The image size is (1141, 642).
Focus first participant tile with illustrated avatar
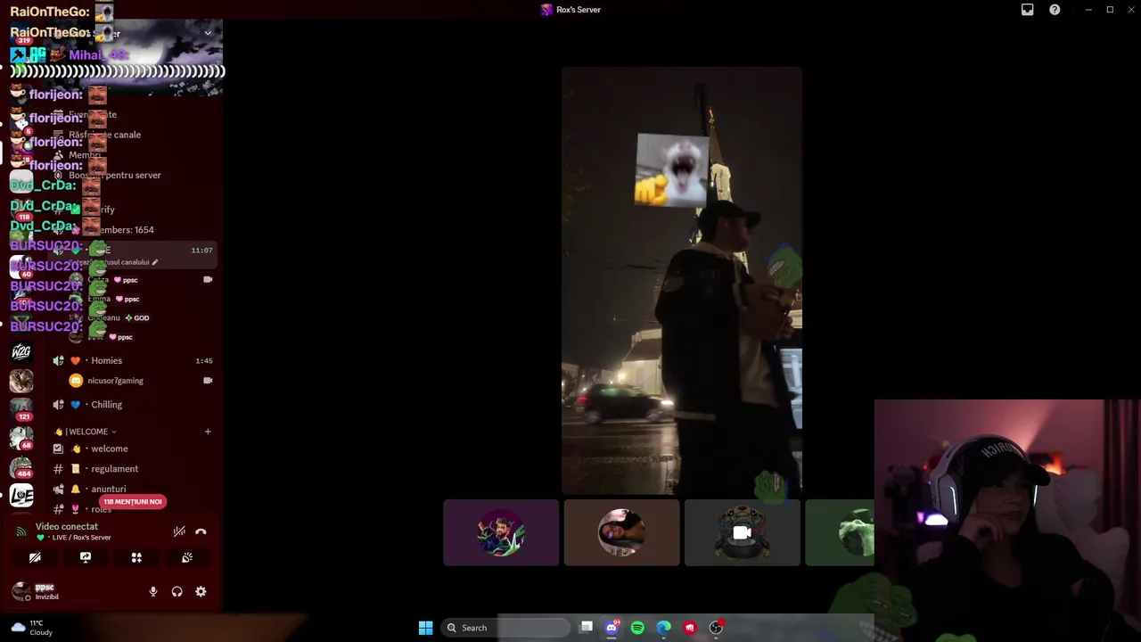pyautogui.click(x=501, y=532)
